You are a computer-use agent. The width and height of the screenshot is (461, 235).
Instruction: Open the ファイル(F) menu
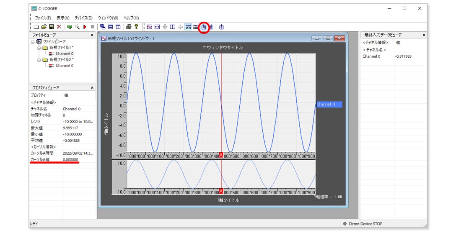coord(43,18)
